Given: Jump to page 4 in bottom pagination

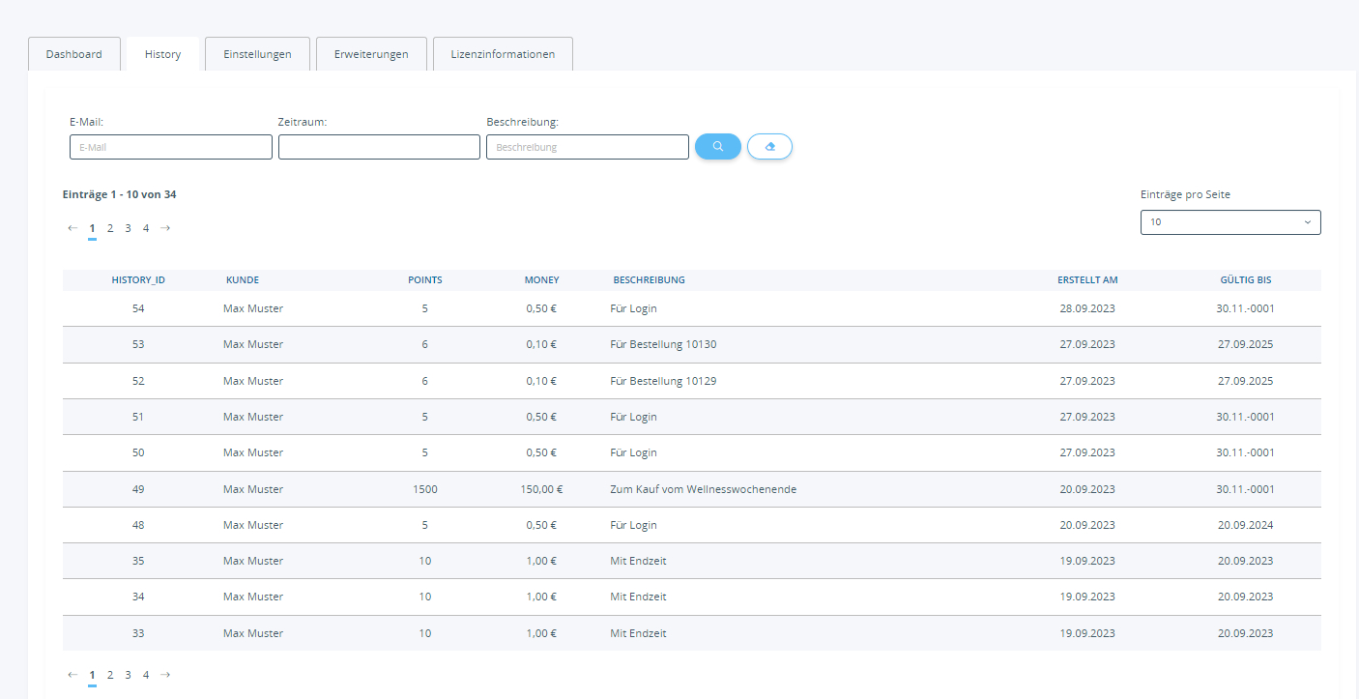Looking at the screenshot, I should pyautogui.click(x=146, y=674).
